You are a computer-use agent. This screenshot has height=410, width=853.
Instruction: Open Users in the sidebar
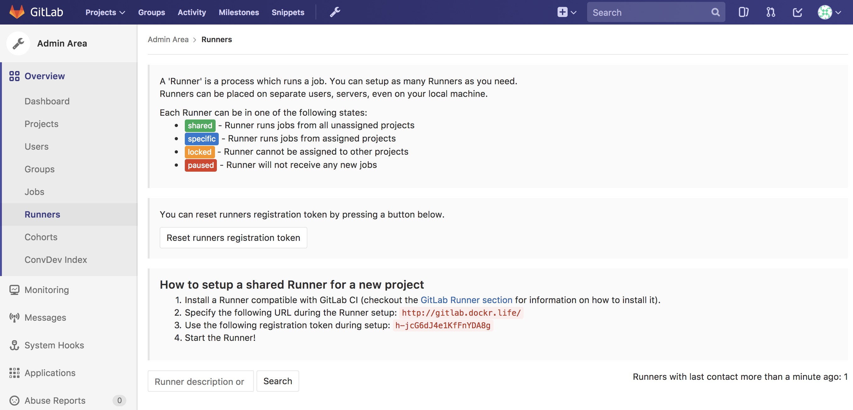[36, 147]
